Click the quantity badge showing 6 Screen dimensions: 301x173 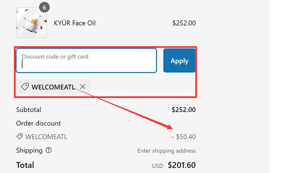pyautogui.click(x=44, y=8)
